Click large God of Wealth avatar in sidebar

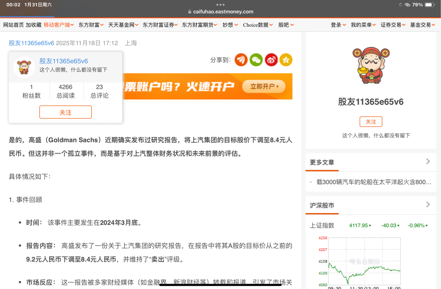pos(371,66)
